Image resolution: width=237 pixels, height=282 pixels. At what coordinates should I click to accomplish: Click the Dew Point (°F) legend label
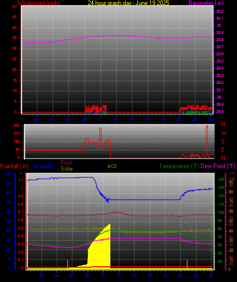point(218,166)
